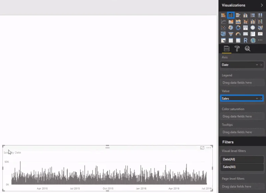Choose the stacked area chart visual
Image resolution: width=266 pixels, height=193 pixels.
238,22
